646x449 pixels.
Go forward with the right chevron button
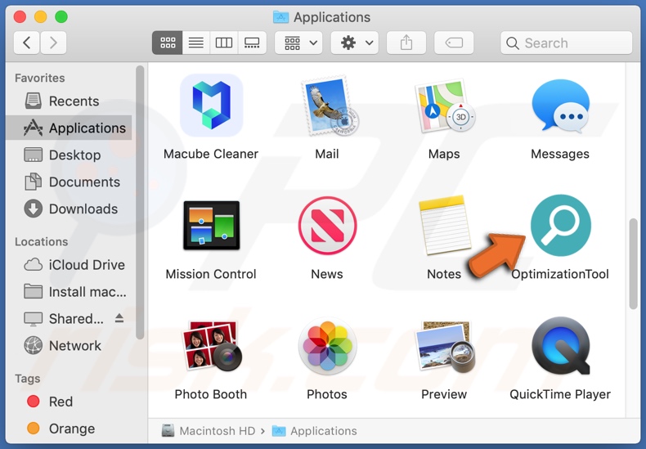pos(53,43)
